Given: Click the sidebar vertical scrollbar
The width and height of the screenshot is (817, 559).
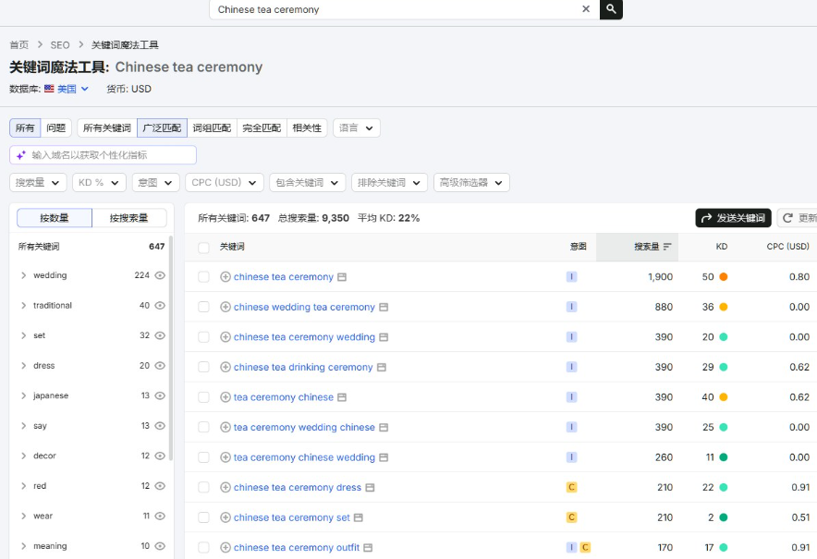Looking at the screenshot, I should [x=170, y=349].
